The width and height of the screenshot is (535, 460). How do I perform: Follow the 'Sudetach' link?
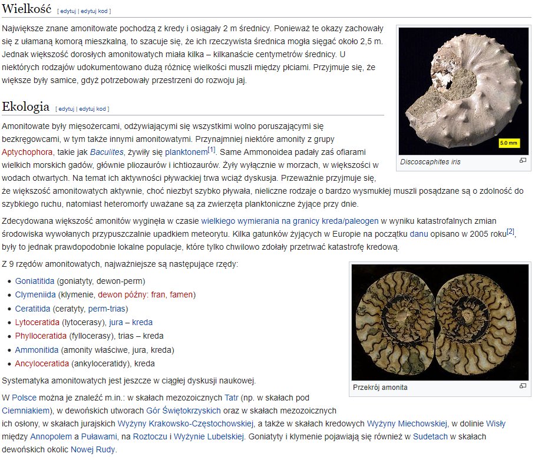pos(430,436)
